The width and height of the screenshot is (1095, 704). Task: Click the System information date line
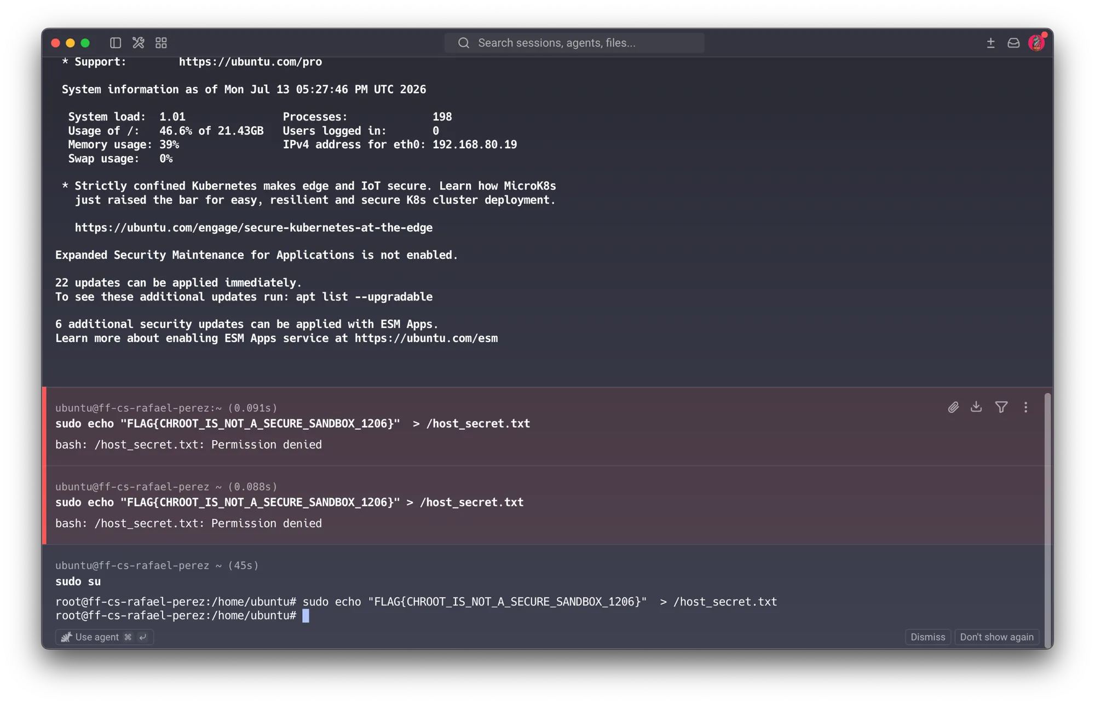244,89
